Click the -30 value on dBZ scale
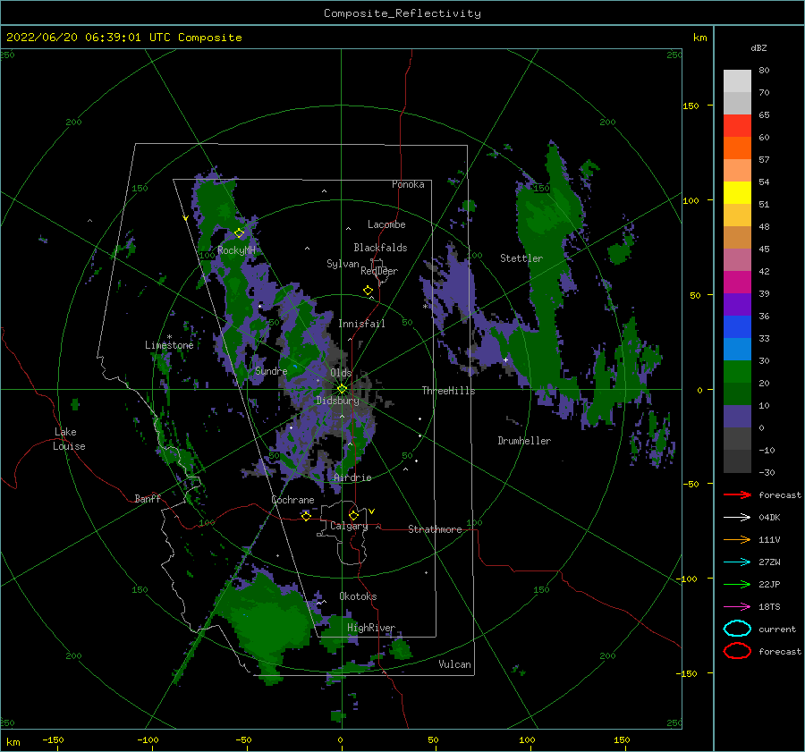The image size is (805, 752). click(x=767, y=472)
